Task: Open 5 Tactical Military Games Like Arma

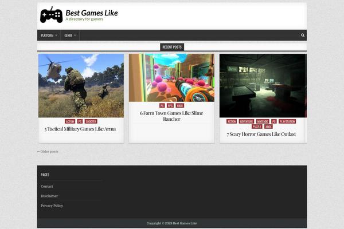Action: point(80,129)
